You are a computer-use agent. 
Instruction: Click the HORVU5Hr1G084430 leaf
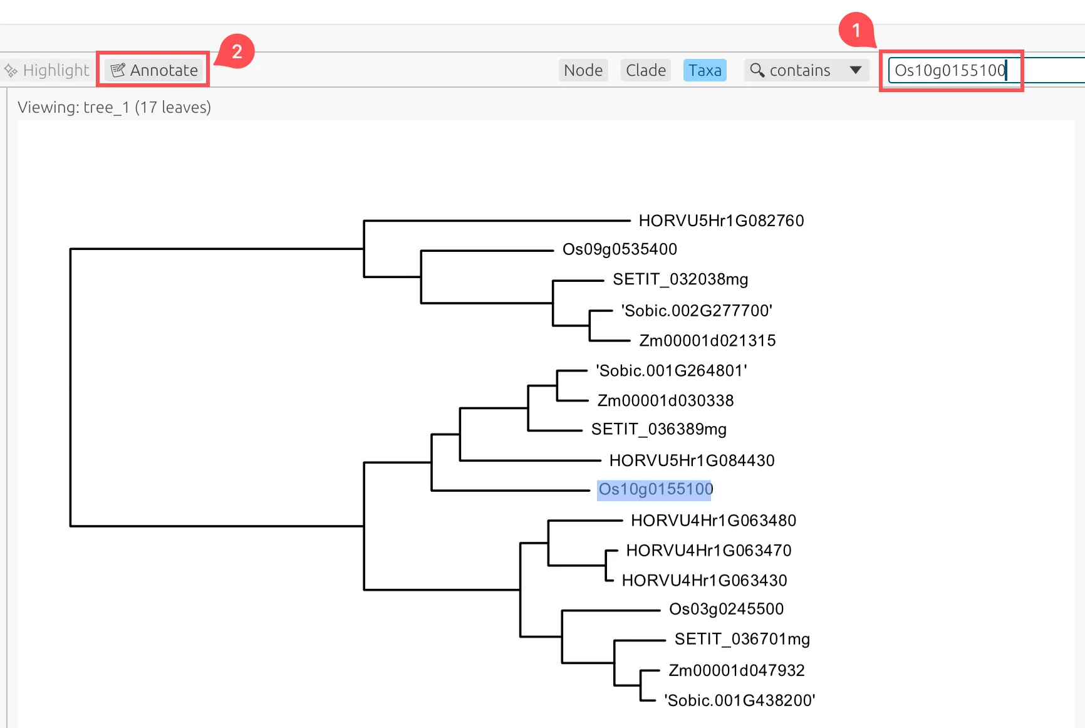(x=692, y=460)
